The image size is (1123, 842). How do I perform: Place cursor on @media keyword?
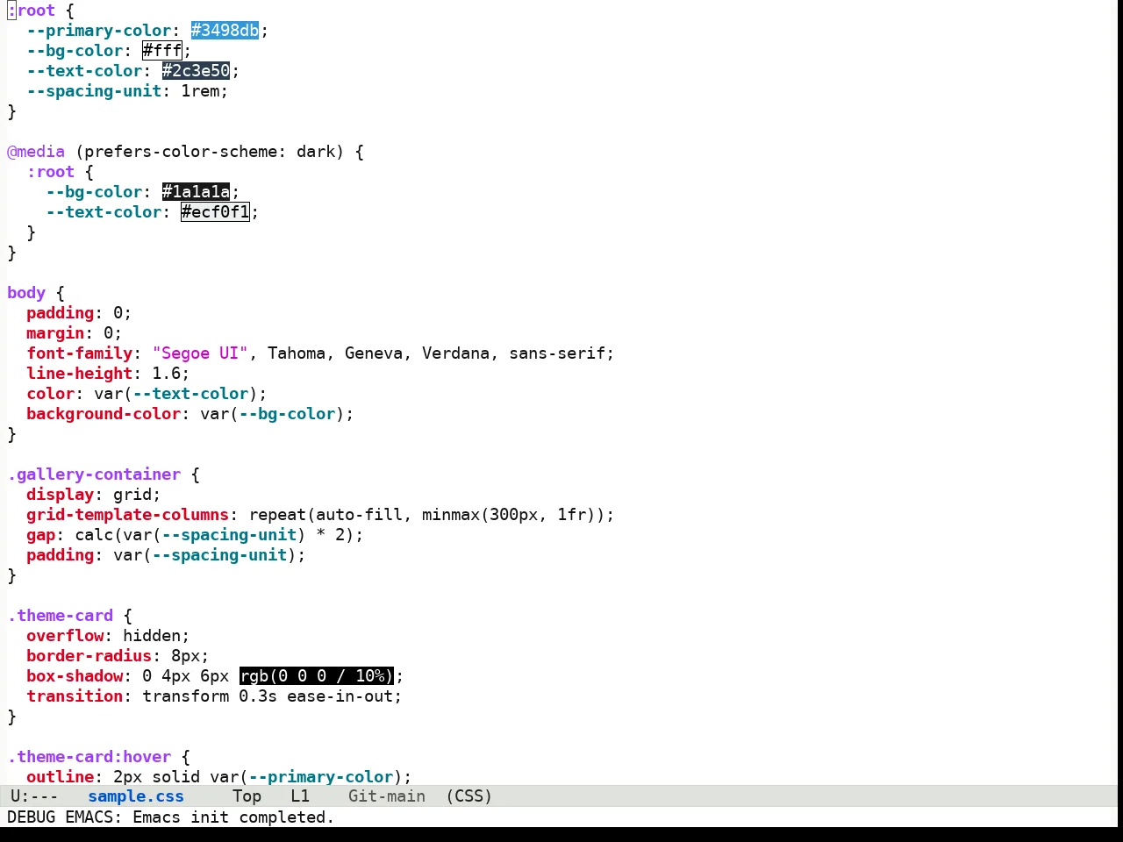coord(36,152)
